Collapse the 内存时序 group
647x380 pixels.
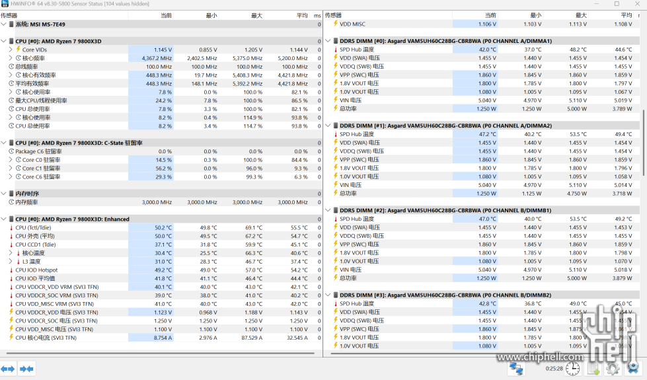[4, 194]
